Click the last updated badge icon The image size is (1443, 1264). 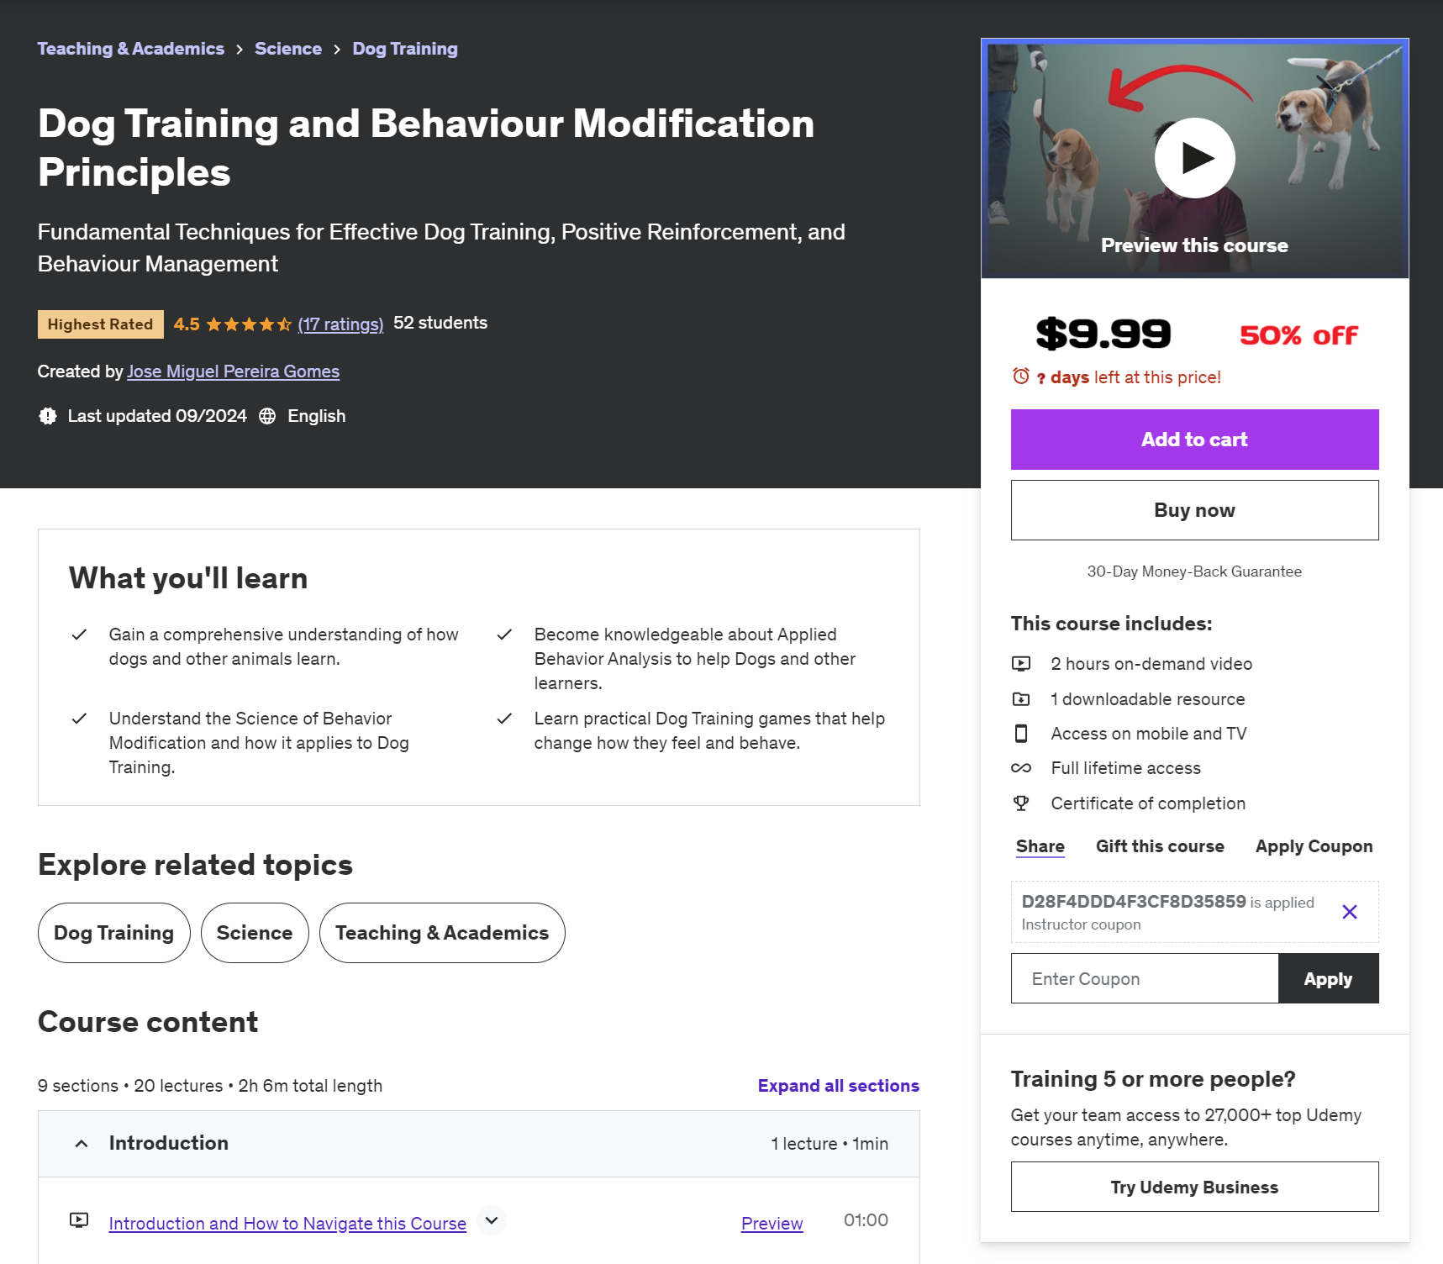(48, 416)
